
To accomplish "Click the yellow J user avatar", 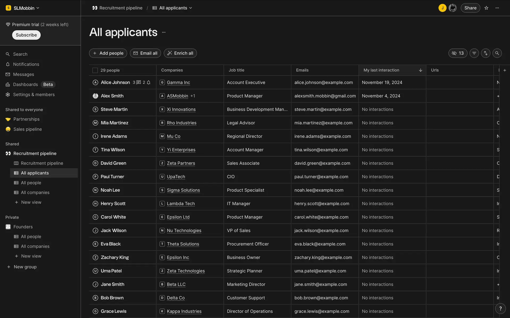I will [x=442, y=8].
